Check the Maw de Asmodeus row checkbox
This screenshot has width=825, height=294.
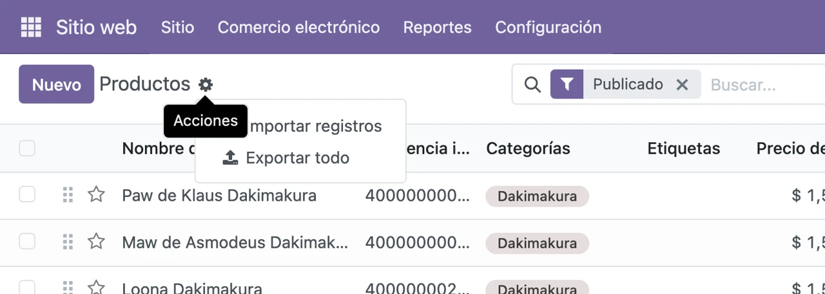(x=27, y=241)
